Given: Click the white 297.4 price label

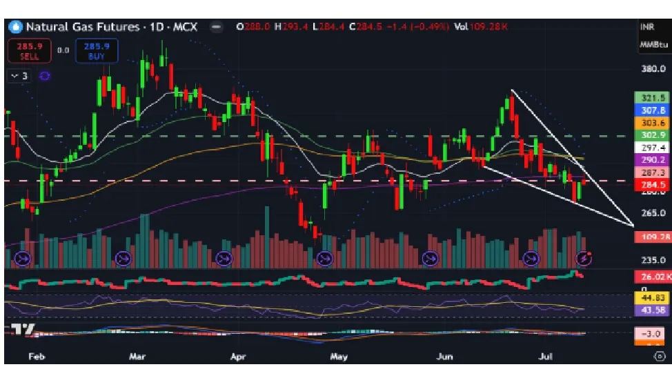Looking at the screenshot, I should point(651,148).
